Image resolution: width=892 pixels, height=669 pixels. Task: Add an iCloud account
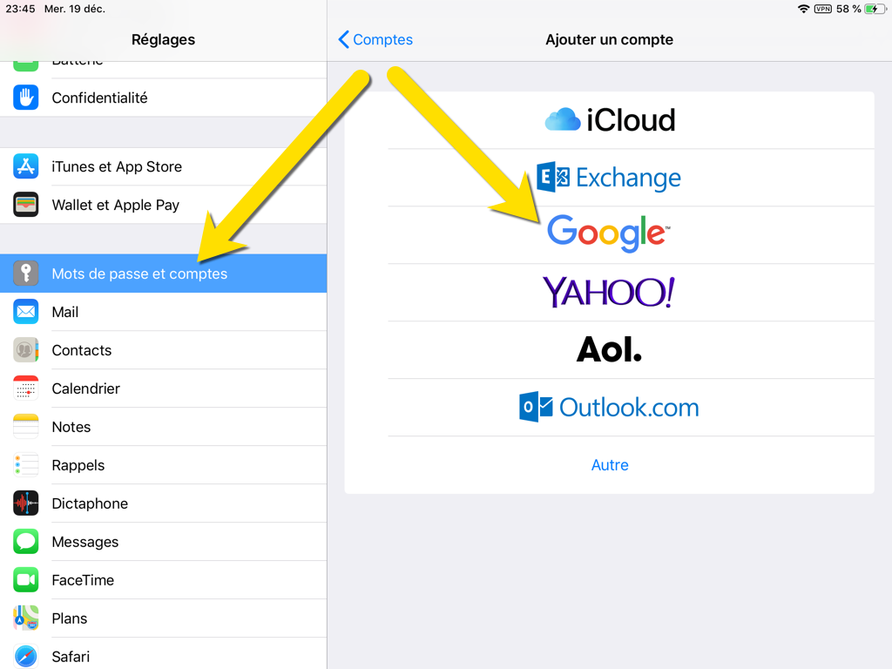click(x=609, y=120)
